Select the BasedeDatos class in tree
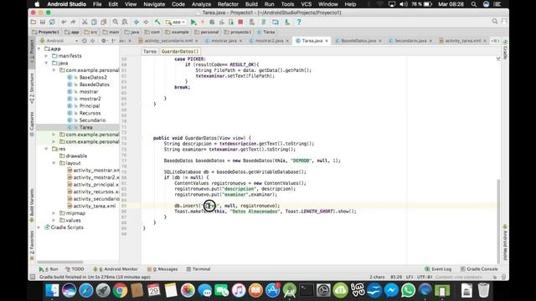This screenshot has width=536, height=301. [x=95, y=84]
